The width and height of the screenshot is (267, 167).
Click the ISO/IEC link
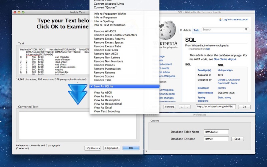pyautogui.click(x=222, y=88)
